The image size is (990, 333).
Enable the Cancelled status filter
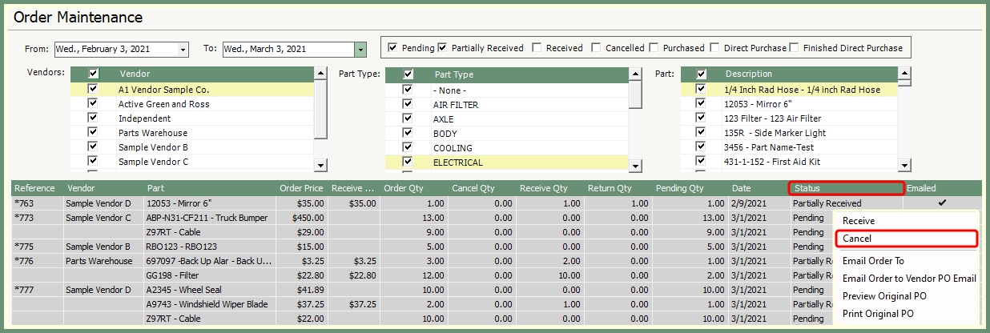pyautogui.click(x=597, y=48)
